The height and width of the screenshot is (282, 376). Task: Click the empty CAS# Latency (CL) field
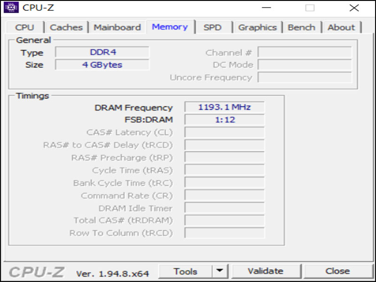pos(225,133)
